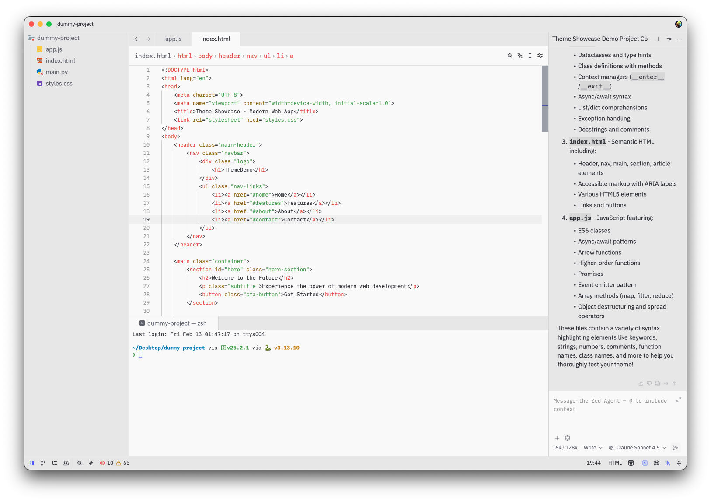
Task: Click the header breadcrumb segment
Action: tap(230, 56)
